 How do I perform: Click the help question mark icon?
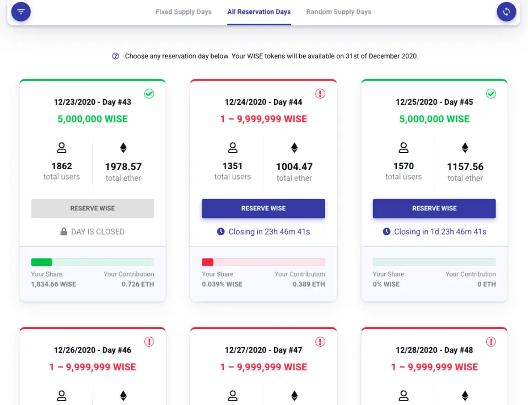116,56
